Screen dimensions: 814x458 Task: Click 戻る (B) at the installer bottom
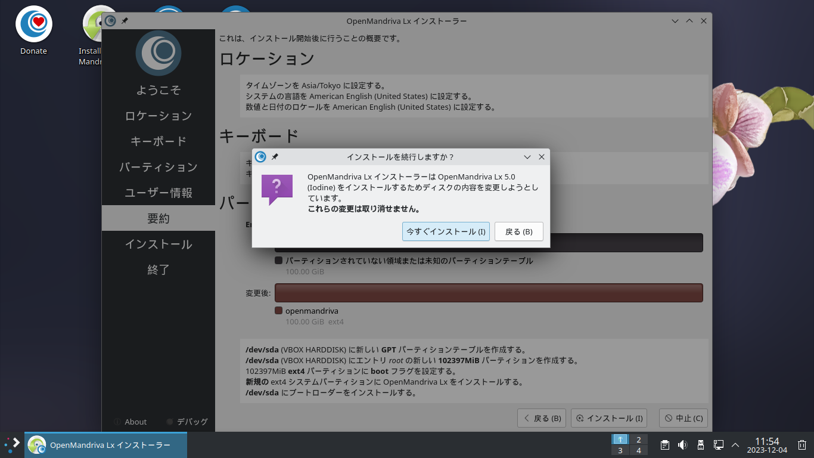click(x=542, y=418)
